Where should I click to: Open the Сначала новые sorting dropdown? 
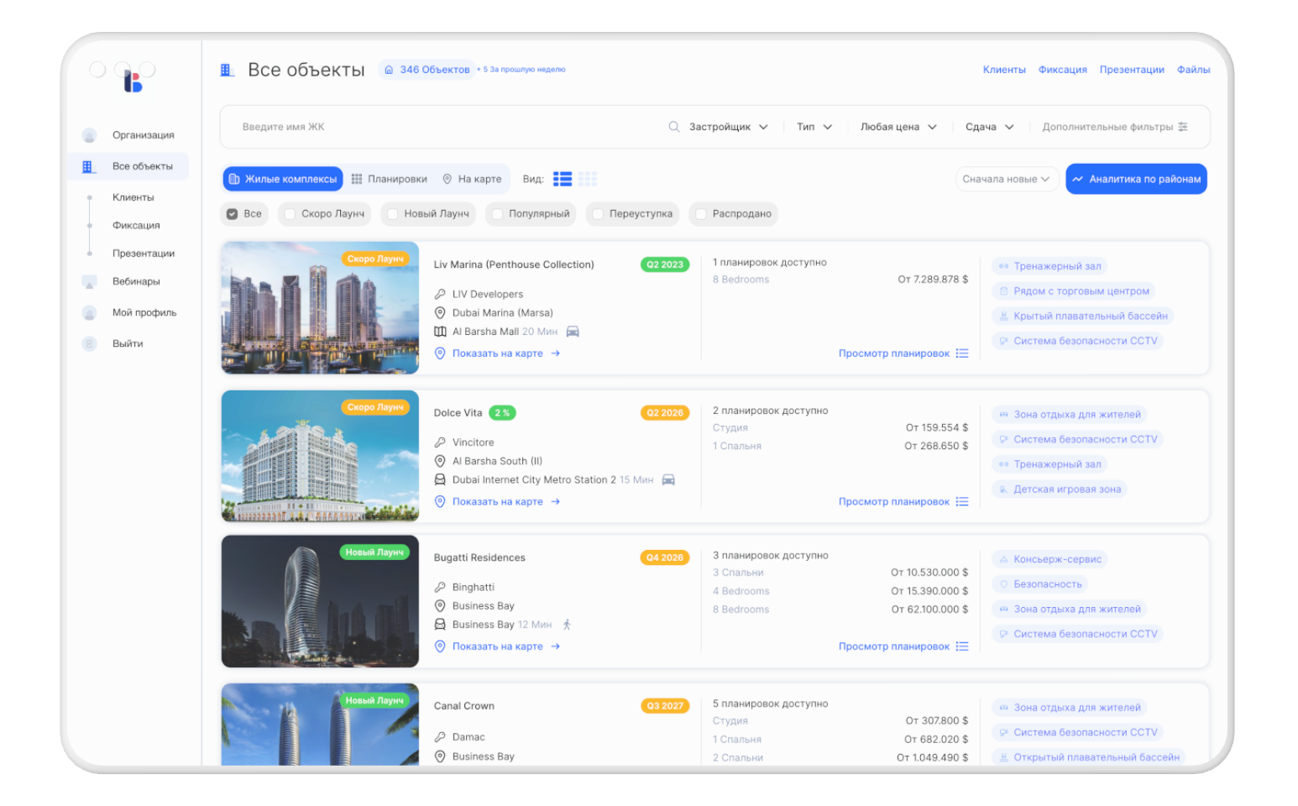pos(1006,179)
